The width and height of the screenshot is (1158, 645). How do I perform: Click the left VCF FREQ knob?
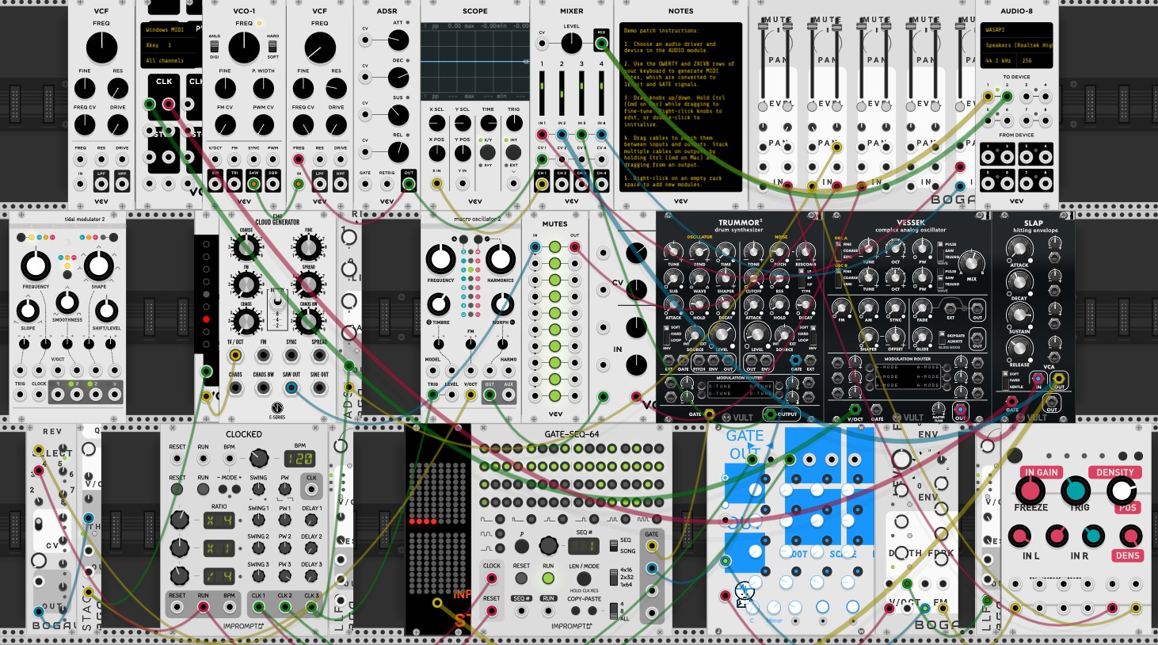pyautogui.click(x=101, y=48)
